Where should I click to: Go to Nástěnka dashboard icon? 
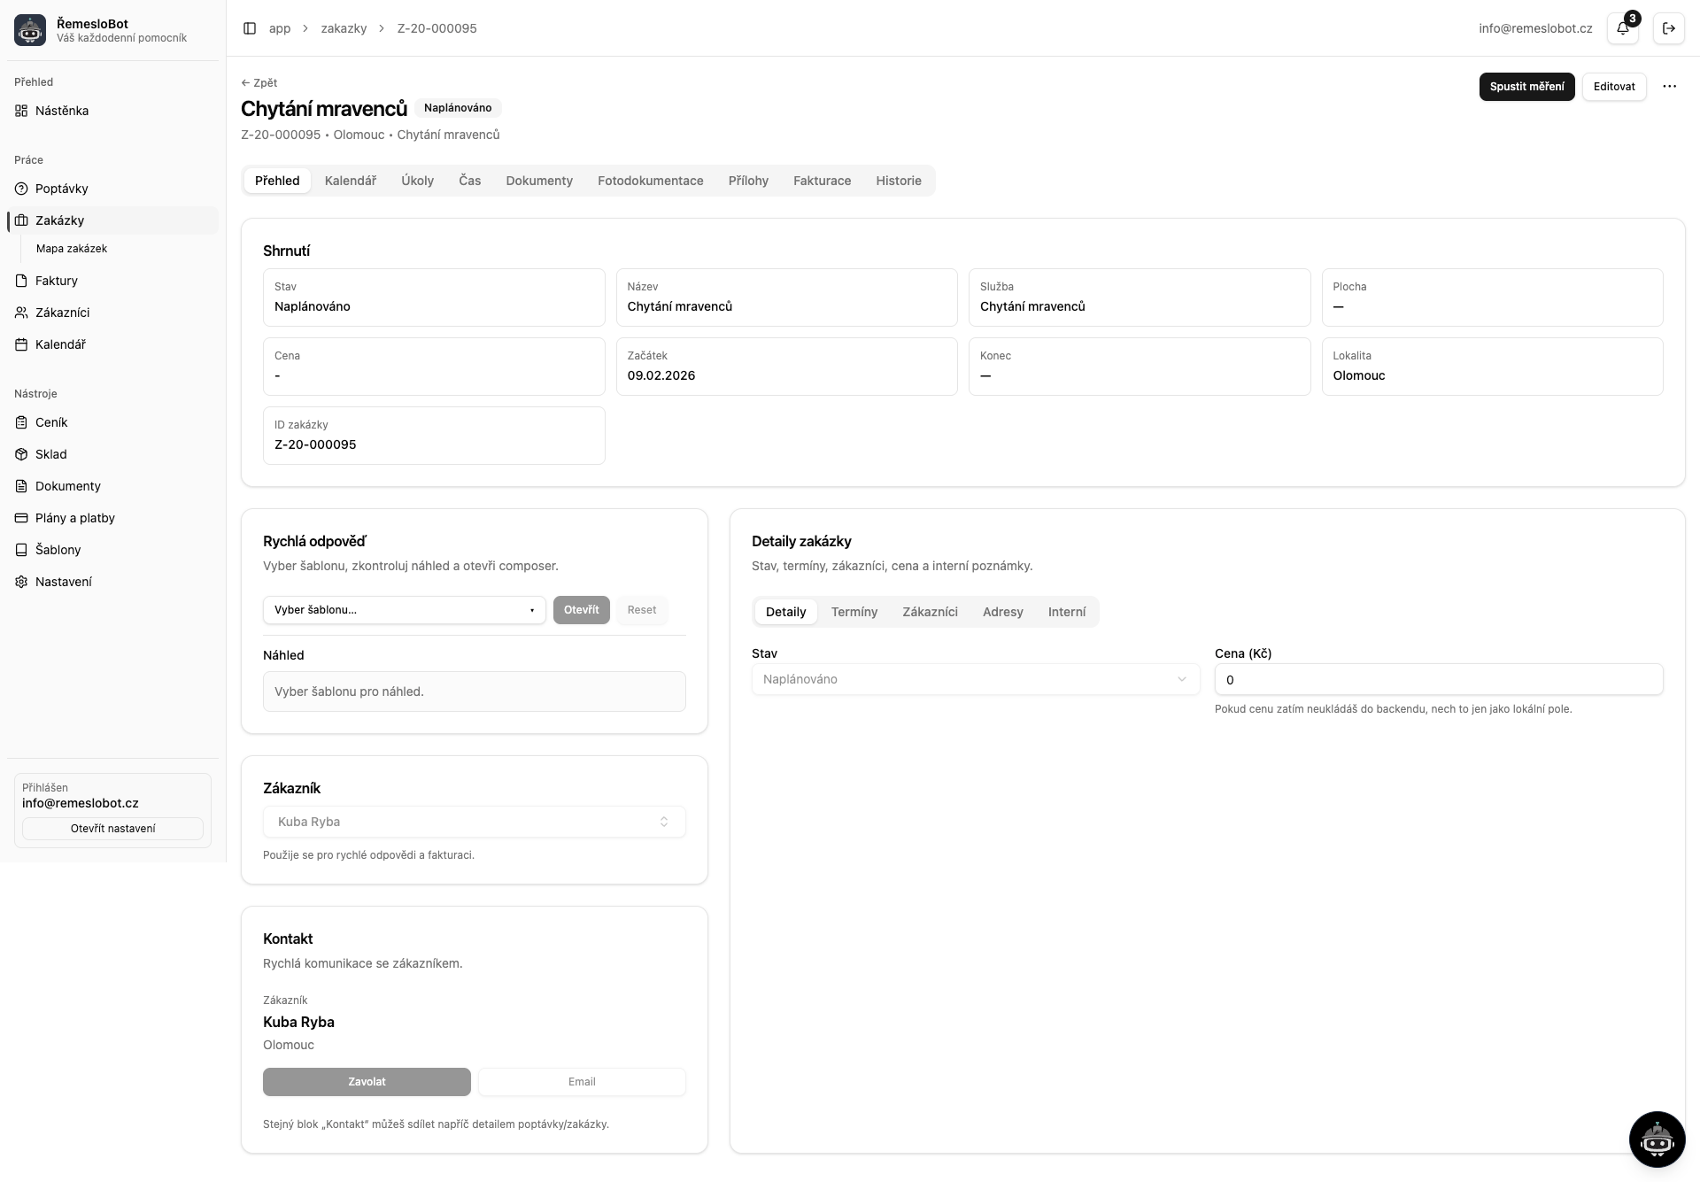[x=22, y=111]
